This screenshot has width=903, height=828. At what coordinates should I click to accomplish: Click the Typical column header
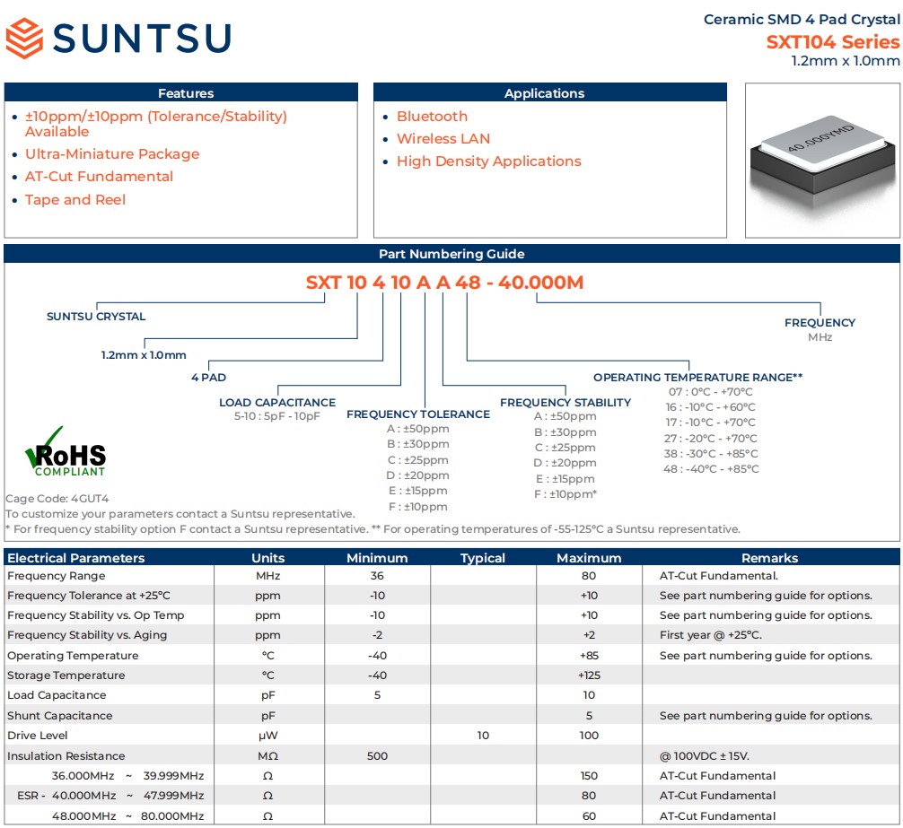pyautogui.click(x=483, y=558)
